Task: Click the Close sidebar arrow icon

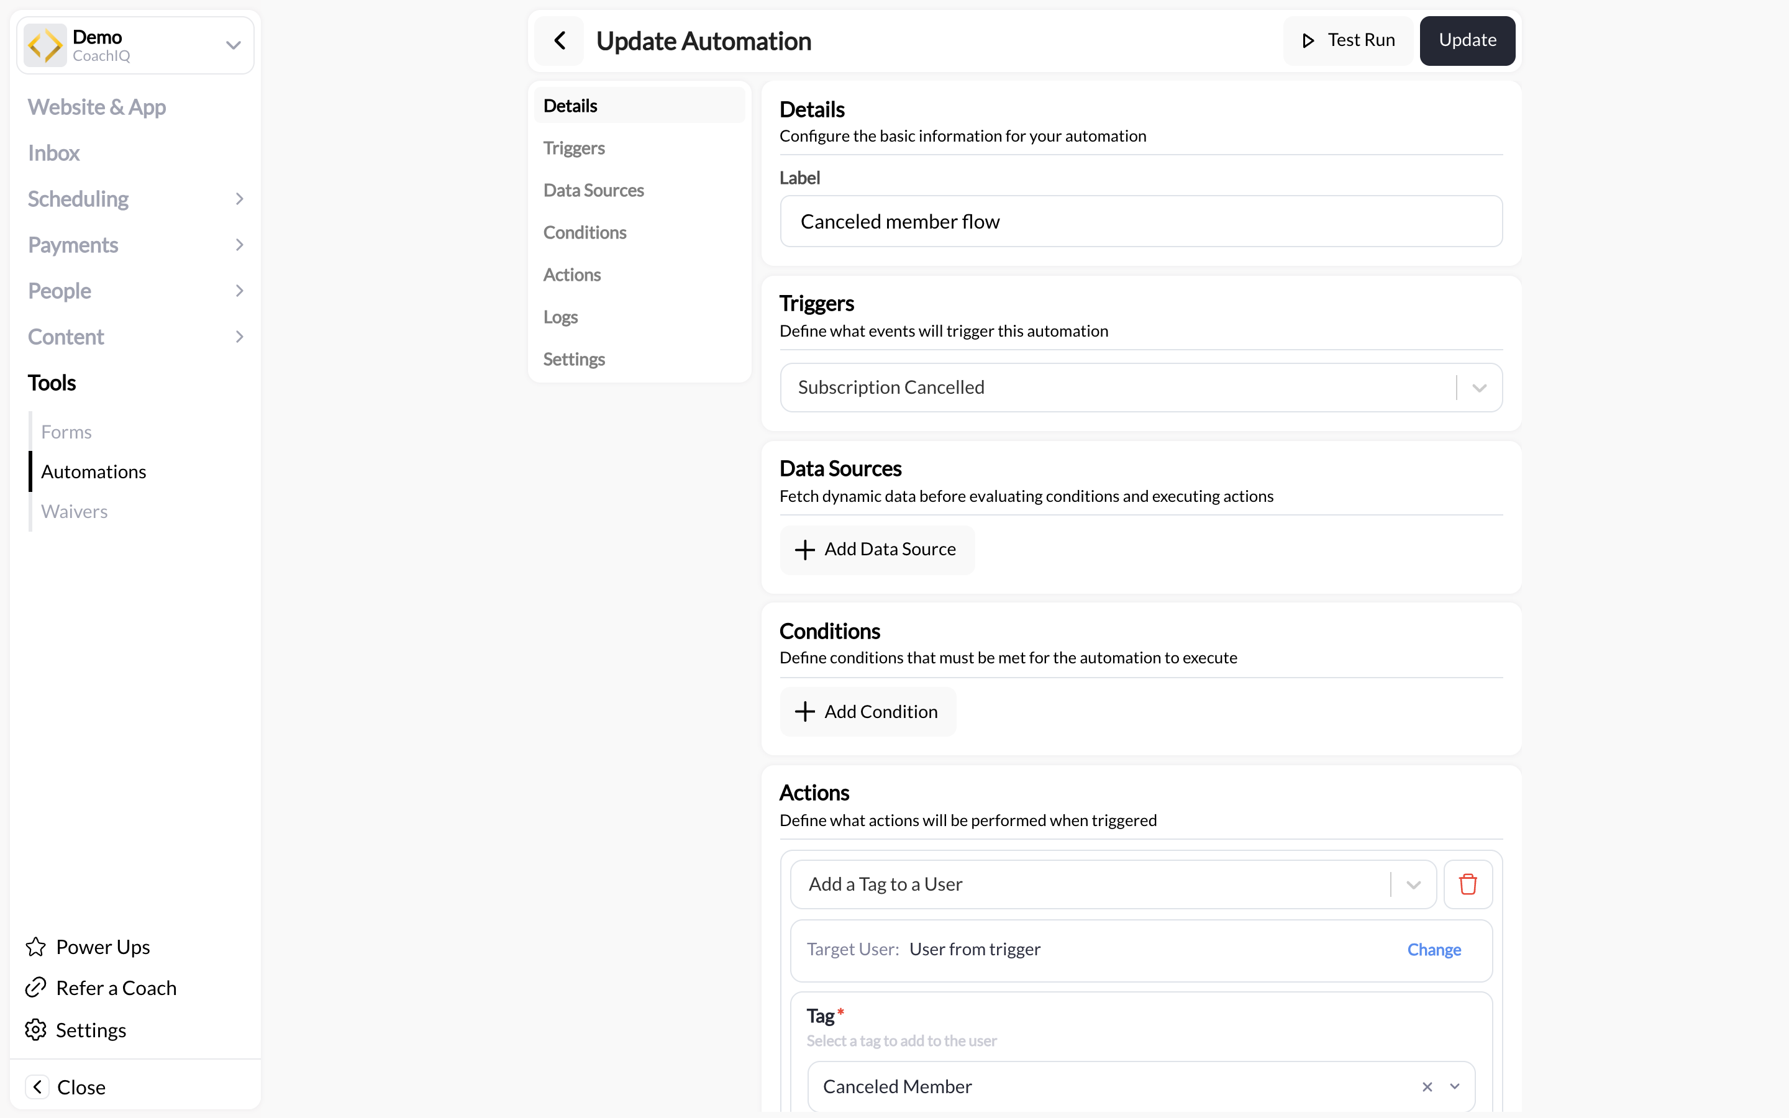Action: point(37,1086)
